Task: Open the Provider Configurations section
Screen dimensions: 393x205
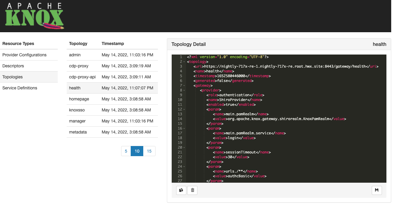Action: click(x=24, y=55)
